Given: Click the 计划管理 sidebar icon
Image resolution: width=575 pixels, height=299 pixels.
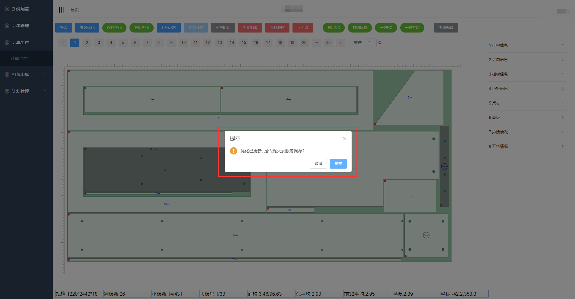Looking at the screenshot, I should pyautogui.click(x=7, y=91).
